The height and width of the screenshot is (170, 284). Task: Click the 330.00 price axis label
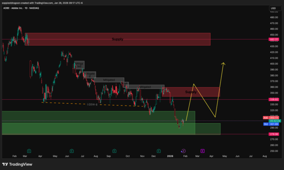tap(274, 104)
